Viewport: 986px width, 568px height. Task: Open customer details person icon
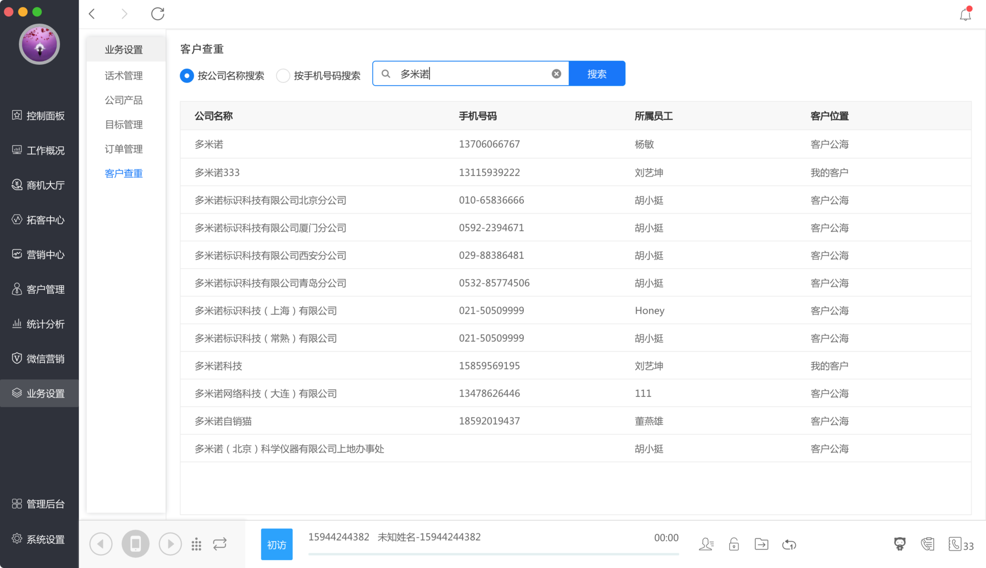click(x=706, y=544)
